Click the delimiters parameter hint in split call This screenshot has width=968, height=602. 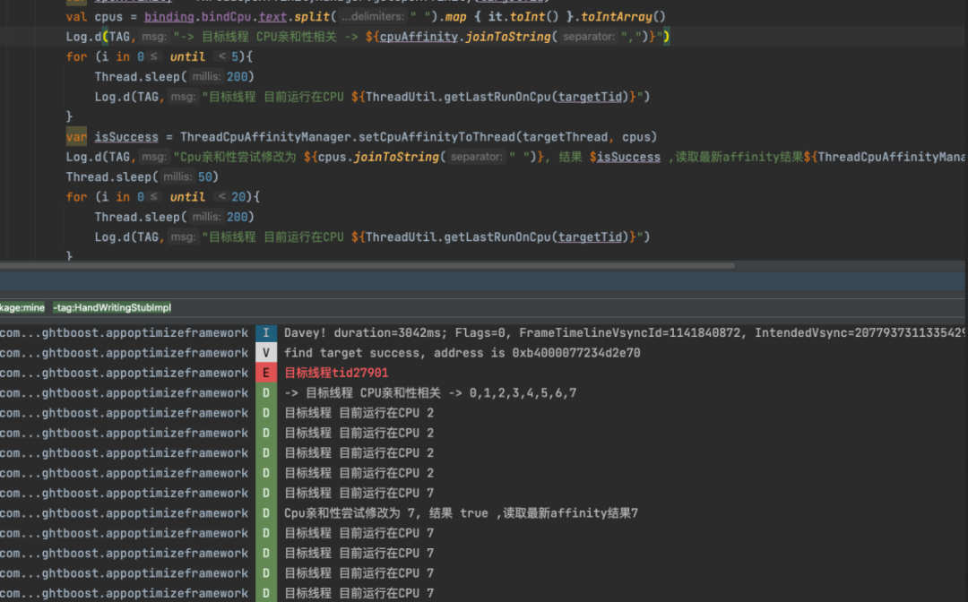coord(373,17)
